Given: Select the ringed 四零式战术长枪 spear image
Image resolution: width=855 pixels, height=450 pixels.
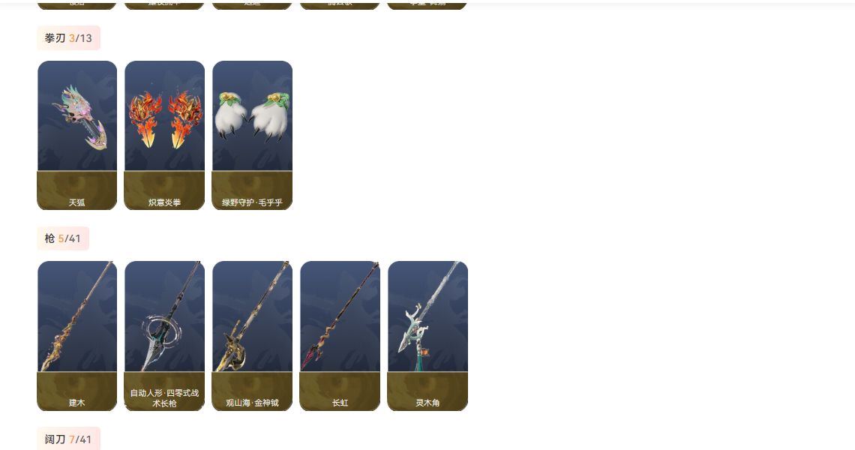Looking at the screenshot, I should coord(165,316).
